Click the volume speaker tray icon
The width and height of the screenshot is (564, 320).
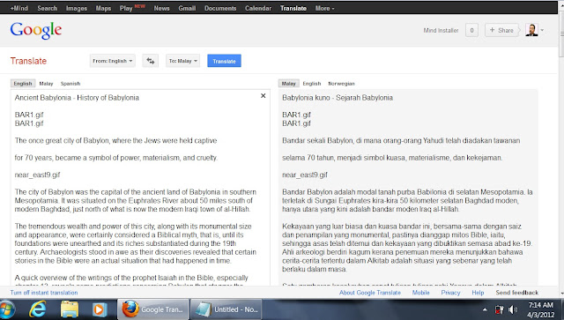pyautogui.click(x=513, y=309)
